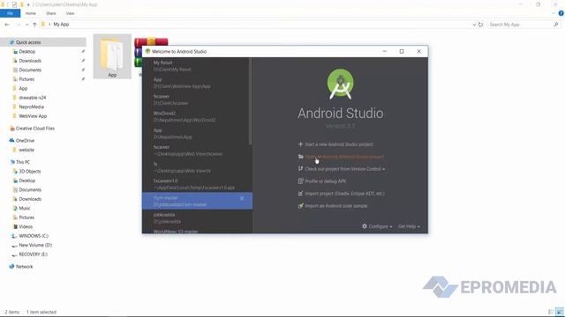
Task: Click Start a new Android Studio project
Action: [x=339, y=144]
